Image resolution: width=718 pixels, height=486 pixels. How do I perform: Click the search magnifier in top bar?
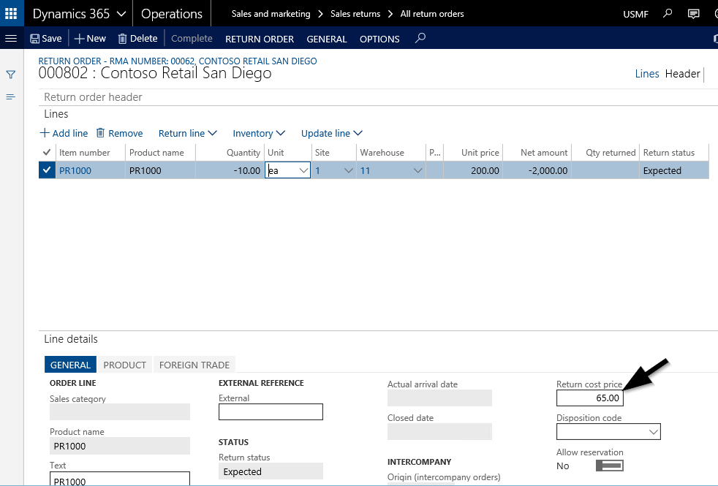668,14
